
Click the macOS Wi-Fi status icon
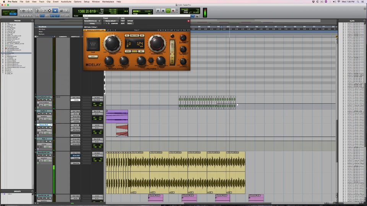click(338, 2)
